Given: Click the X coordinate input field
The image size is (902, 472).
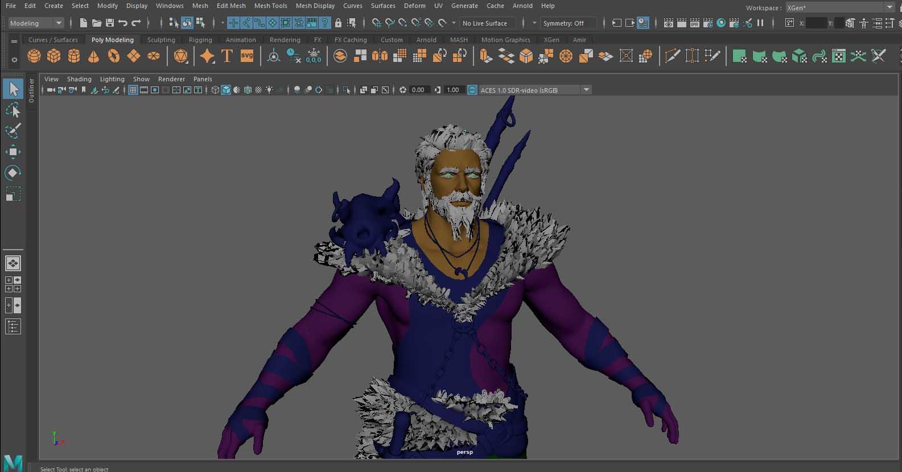Looking at the screenshot, I should (x=816, y=23).
